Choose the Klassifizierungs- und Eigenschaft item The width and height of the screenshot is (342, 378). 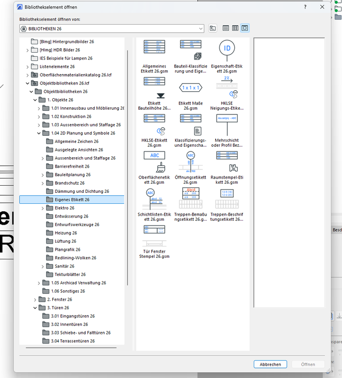(190, 131)
